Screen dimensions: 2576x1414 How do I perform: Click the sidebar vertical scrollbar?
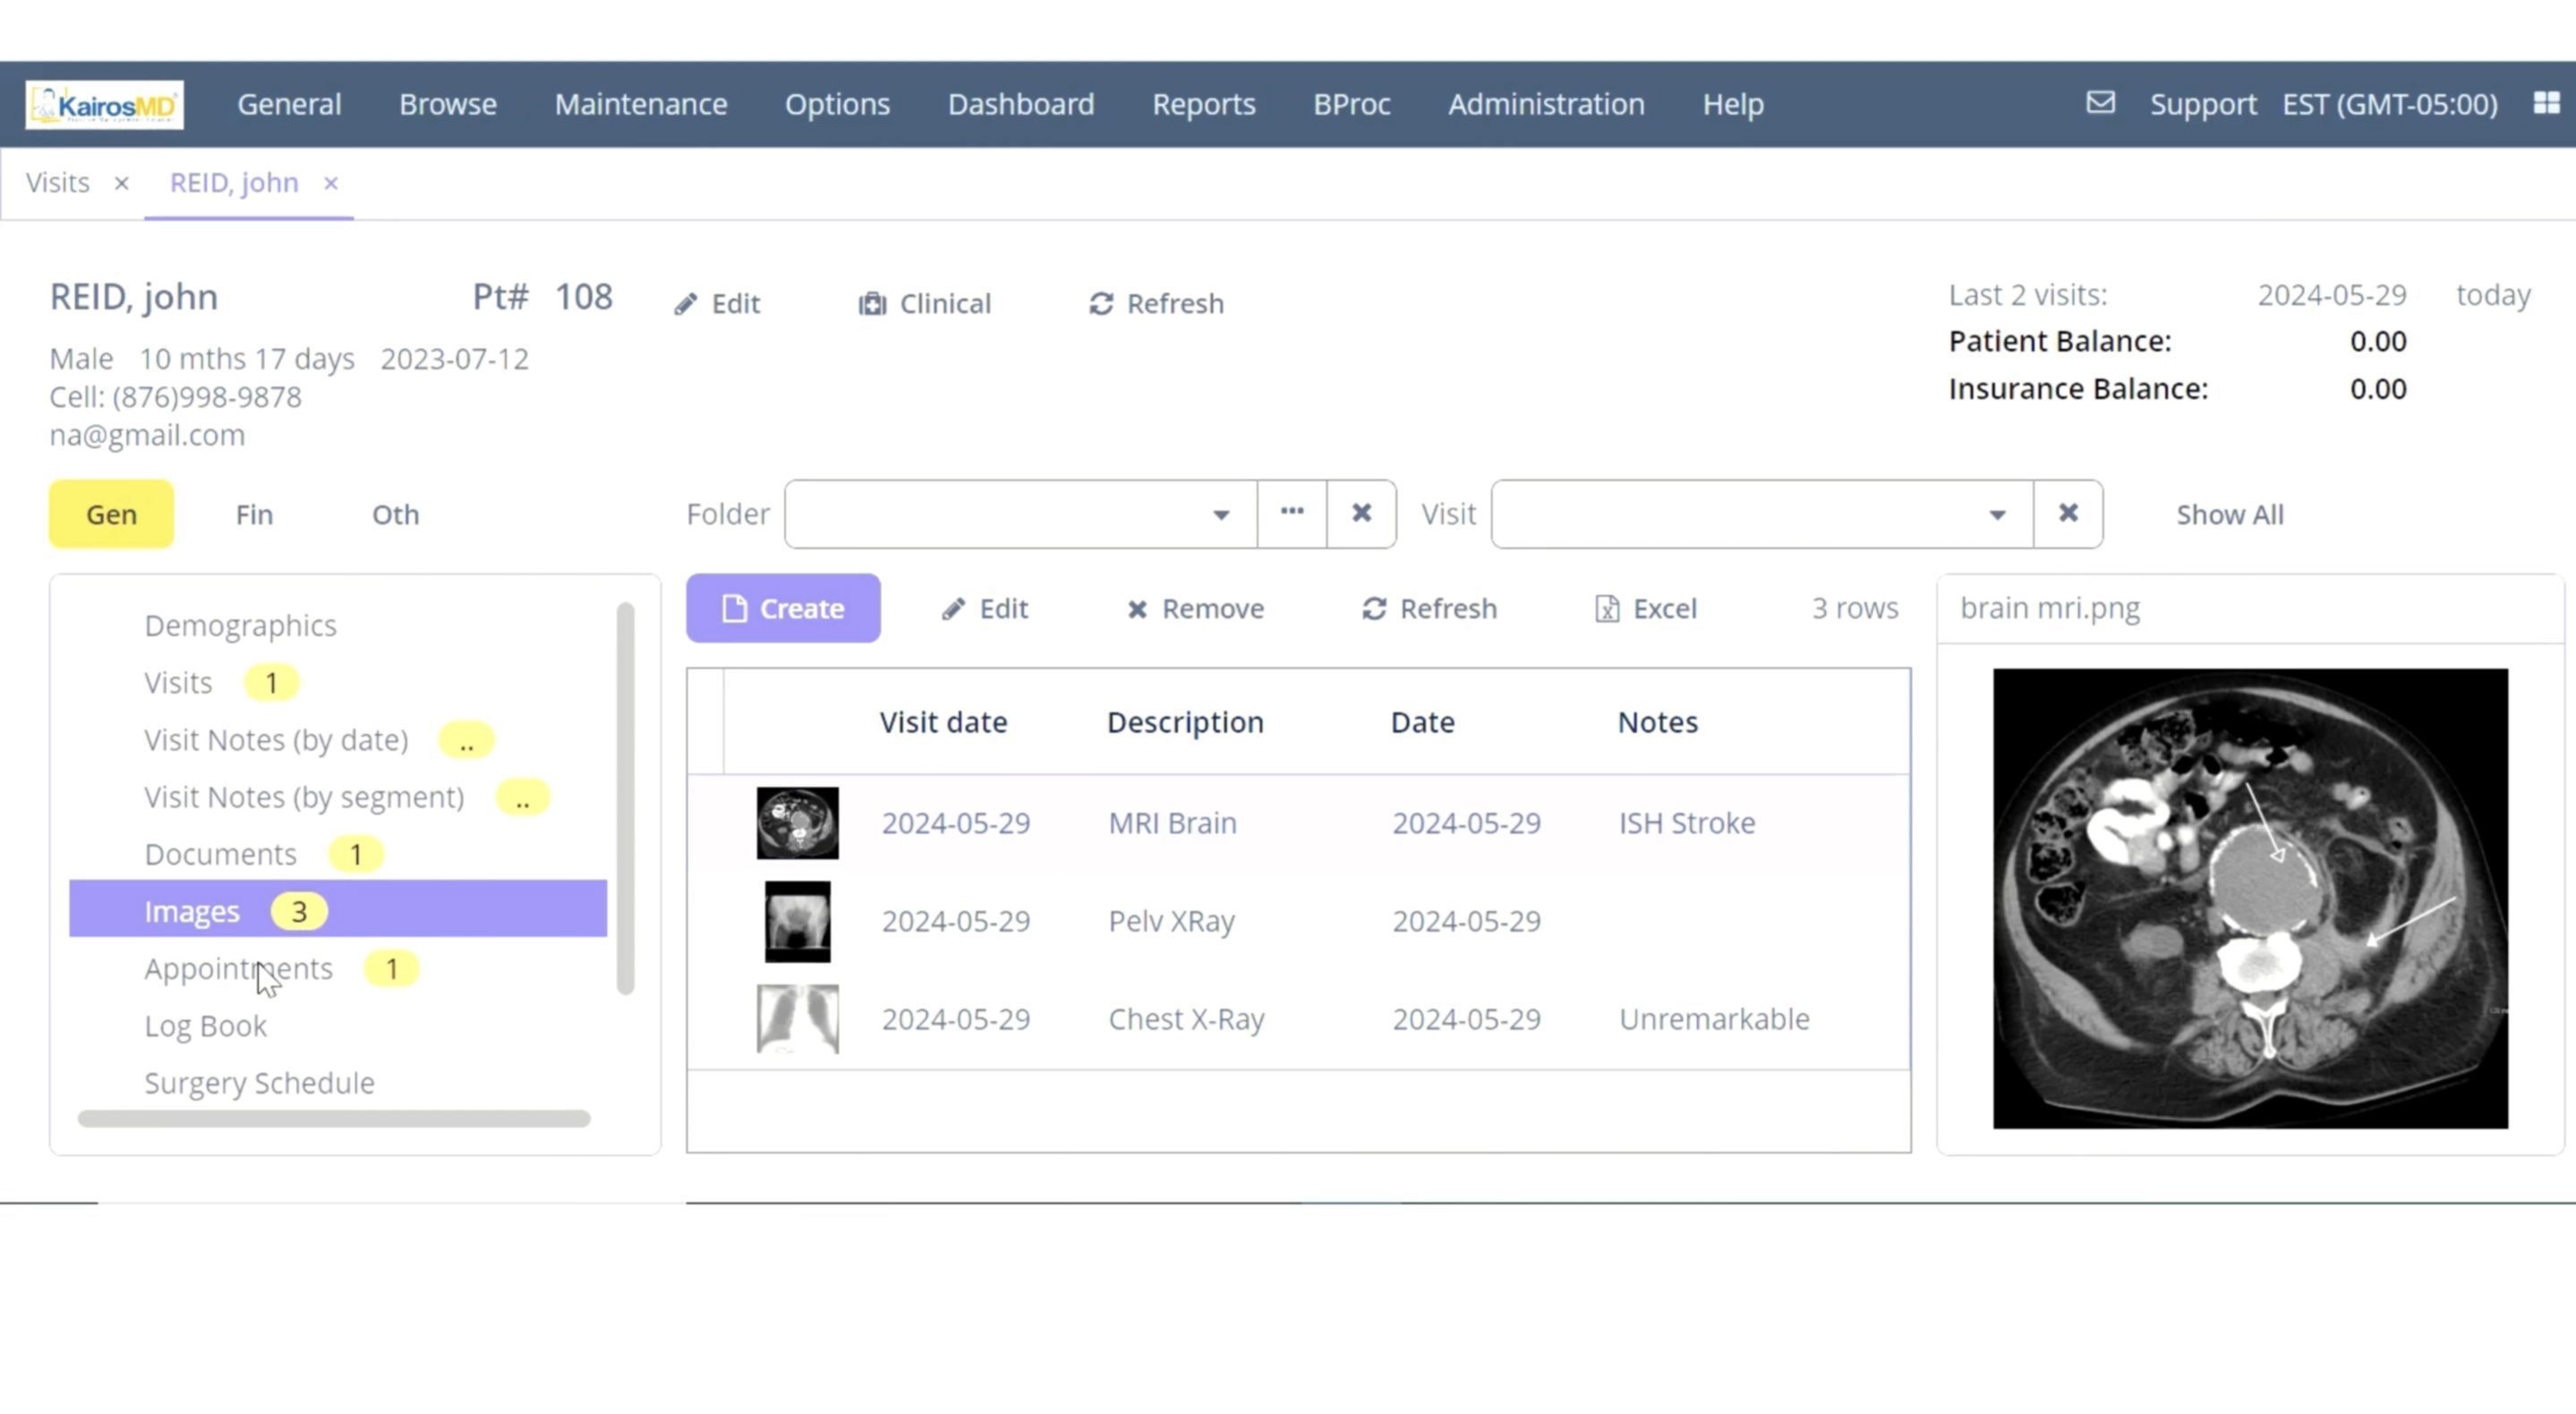click(626, 798)
